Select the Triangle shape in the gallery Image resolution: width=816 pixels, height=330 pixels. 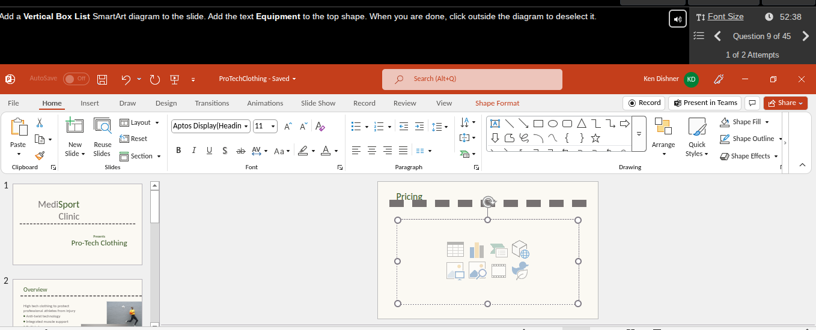coord(581,124)
